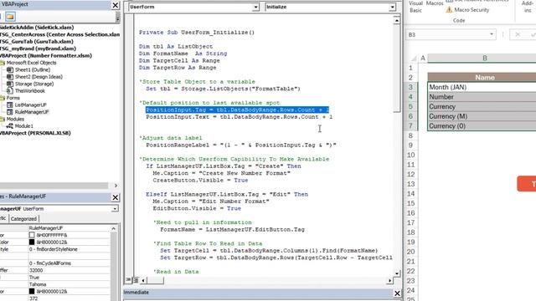This screenshot has width=536, height=301.
Task: Click the code window scroll up arrow
Action: click(396, 20)
